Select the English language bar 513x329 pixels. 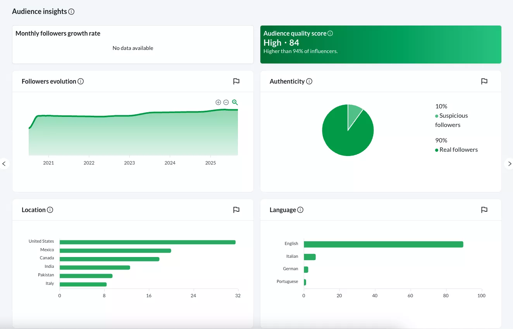coord(384,244)
